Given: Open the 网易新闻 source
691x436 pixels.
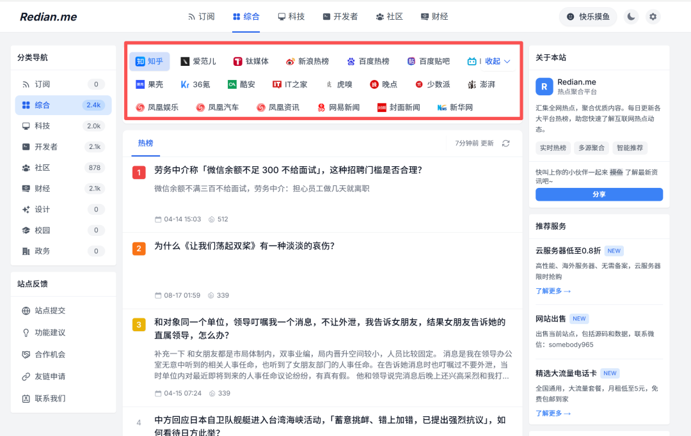Looking at the screenshot, I should click(x=338, y=107).
